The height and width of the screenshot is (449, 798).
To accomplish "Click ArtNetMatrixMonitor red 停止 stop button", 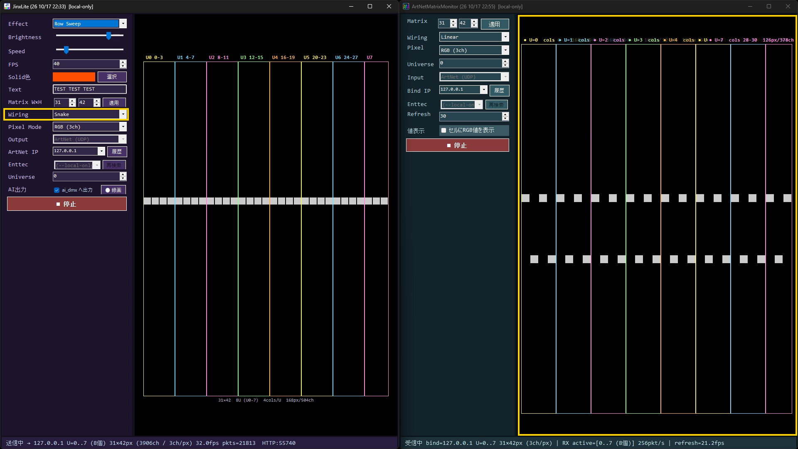I will [x=458, y=145].
